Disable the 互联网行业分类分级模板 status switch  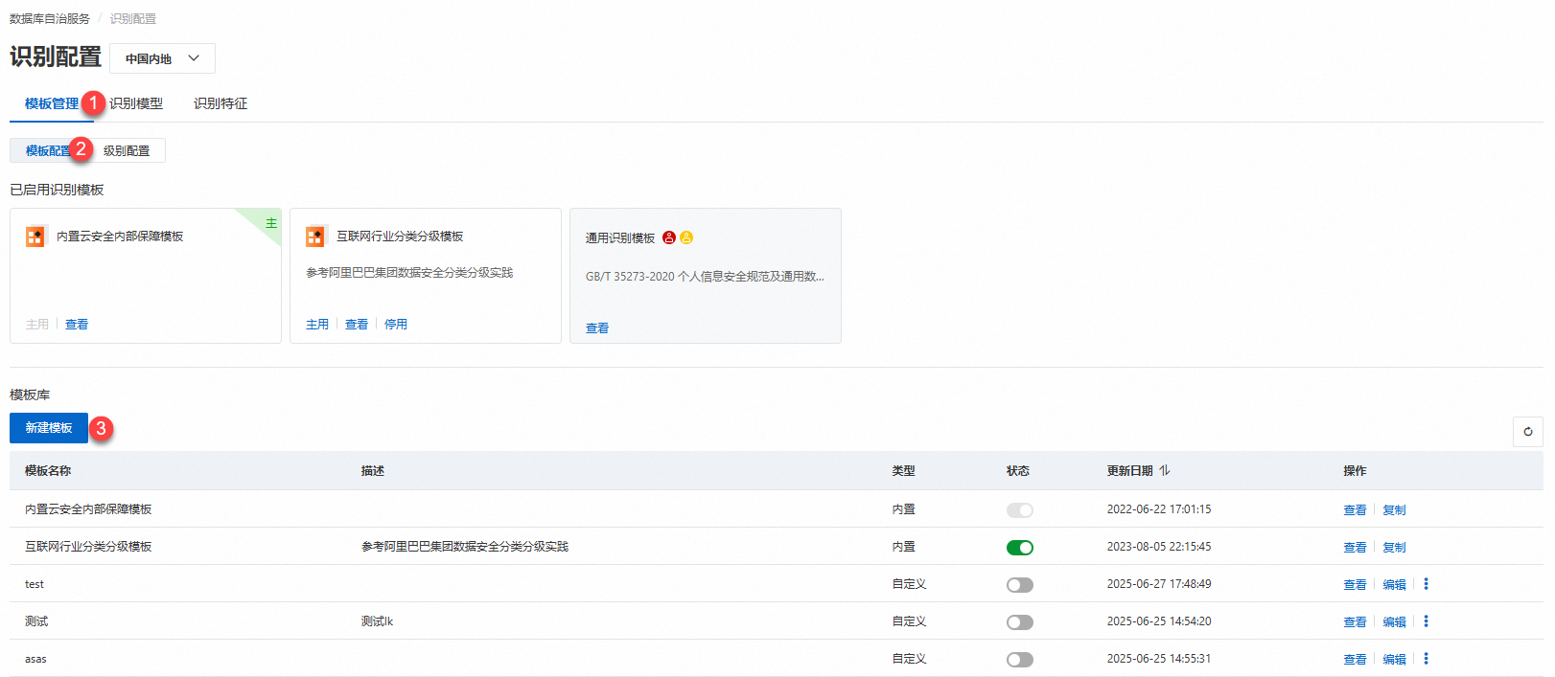click(1020, 548)
